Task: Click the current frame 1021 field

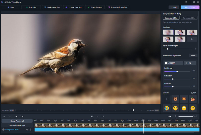Action: pyautogui.click(x=12, y=111)
